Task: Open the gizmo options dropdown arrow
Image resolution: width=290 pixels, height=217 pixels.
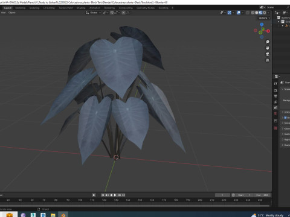Action: tap(233, 13)
